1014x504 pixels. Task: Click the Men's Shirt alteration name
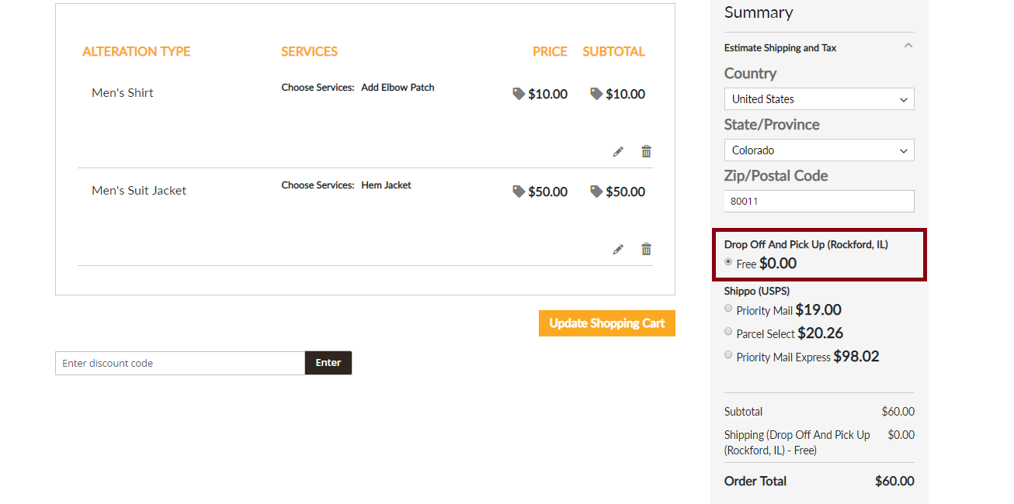coord(123,93)
